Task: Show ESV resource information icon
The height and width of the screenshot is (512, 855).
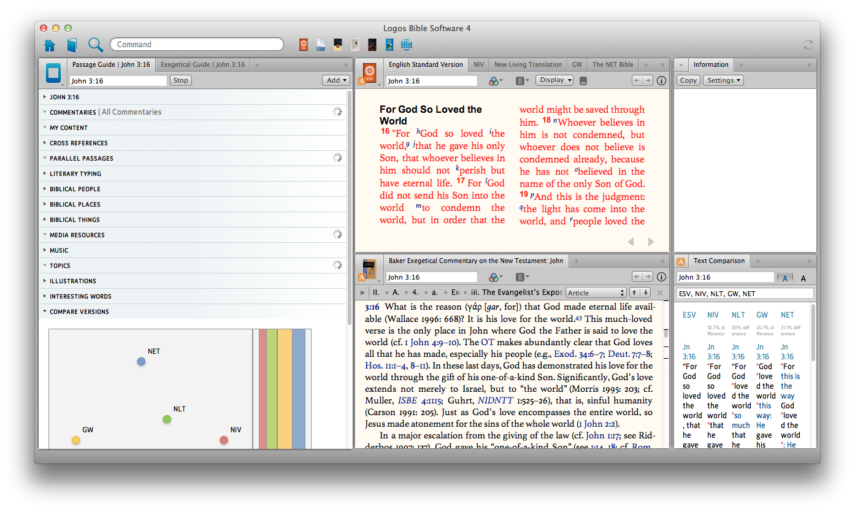Action: pyautogui.click(x=661, y=80)
